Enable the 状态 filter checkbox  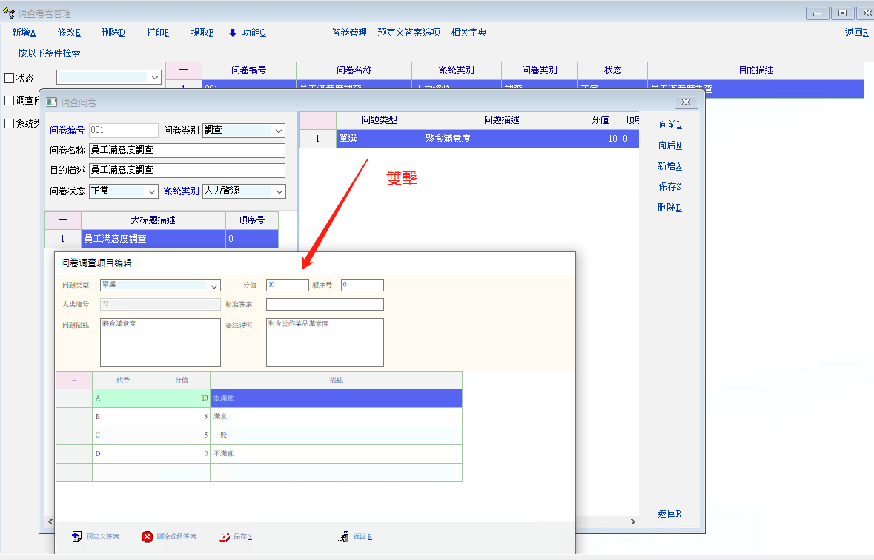pyautogui.click(x=10, y=78)
